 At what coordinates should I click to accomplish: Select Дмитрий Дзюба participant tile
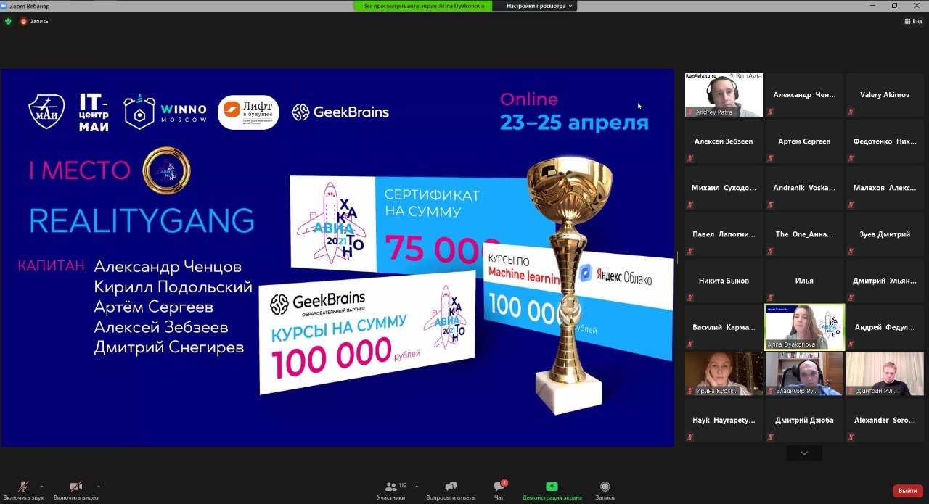804,420
